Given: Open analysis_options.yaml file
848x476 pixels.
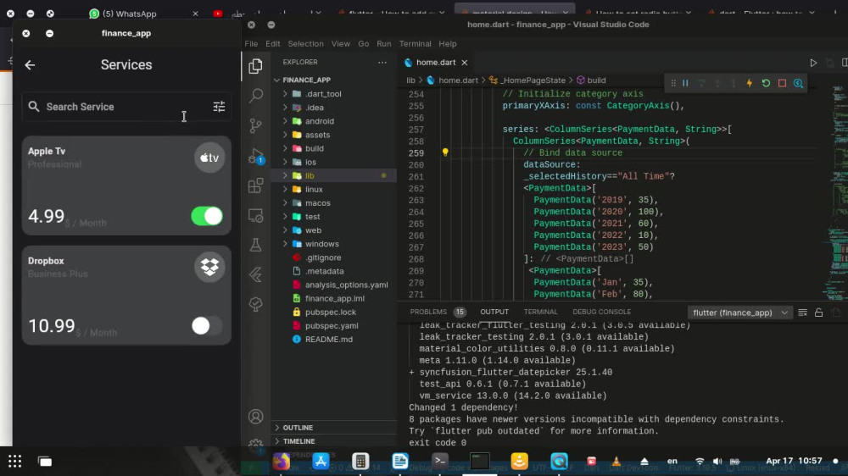Looking at the screenshot, I should click(346, 285).
